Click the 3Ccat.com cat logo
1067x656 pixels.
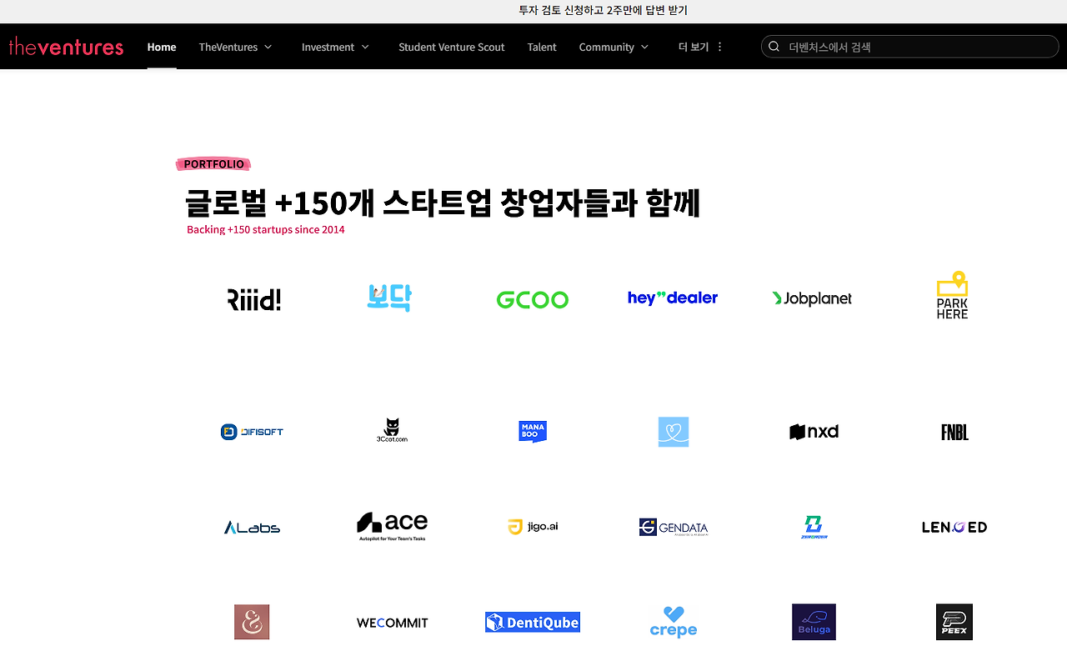(x=392, y=430)
